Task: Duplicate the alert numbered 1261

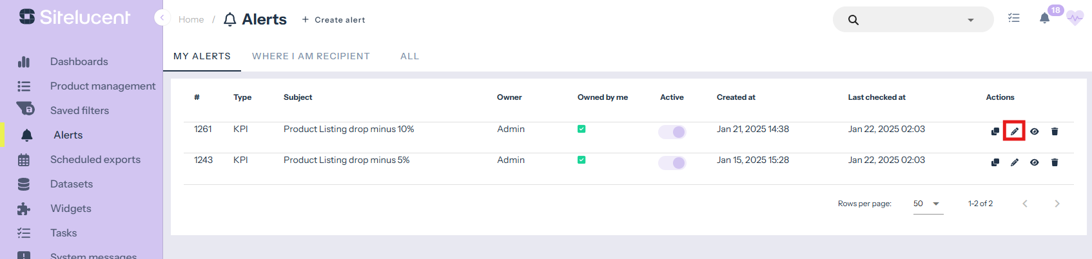Action: [995, 131]
